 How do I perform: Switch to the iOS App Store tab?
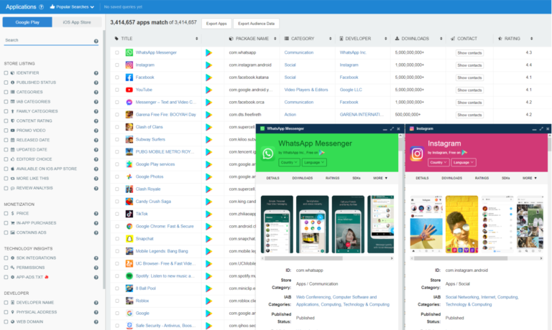click(77, 22)
